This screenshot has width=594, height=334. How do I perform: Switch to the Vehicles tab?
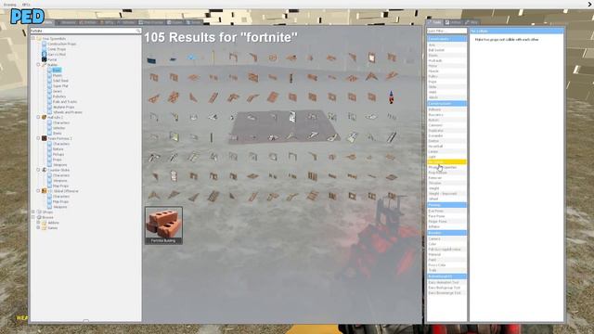[126, 22]
